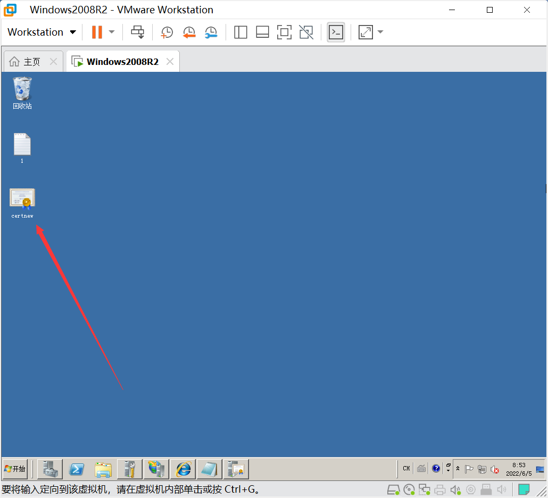548x498 pixels.
Task: Open the server tools taskbar icon with wrench
Action: [130, 469]
